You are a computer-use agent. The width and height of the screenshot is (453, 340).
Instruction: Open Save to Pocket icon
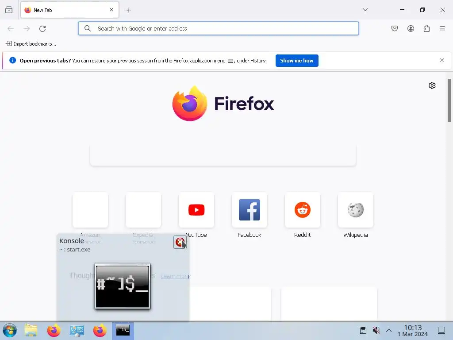pos(395,28)
